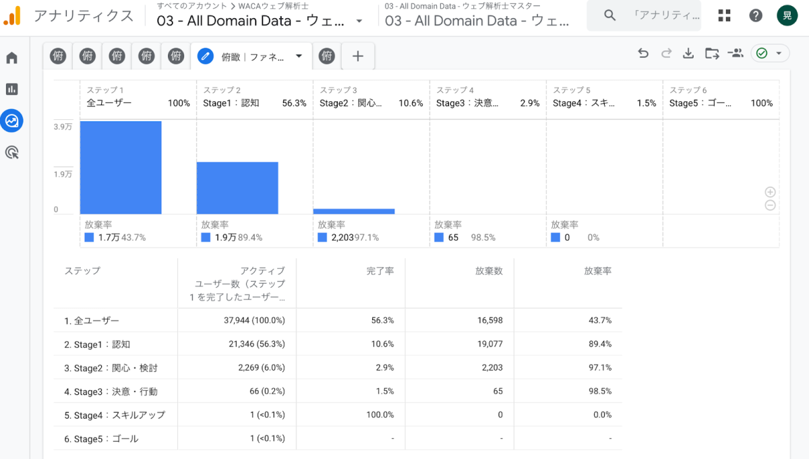The height and width of the screenshot is (459, 809).
Task: Select the row 2. Stage1：認知
Action: pyautogui.click(x=338, y=344)
